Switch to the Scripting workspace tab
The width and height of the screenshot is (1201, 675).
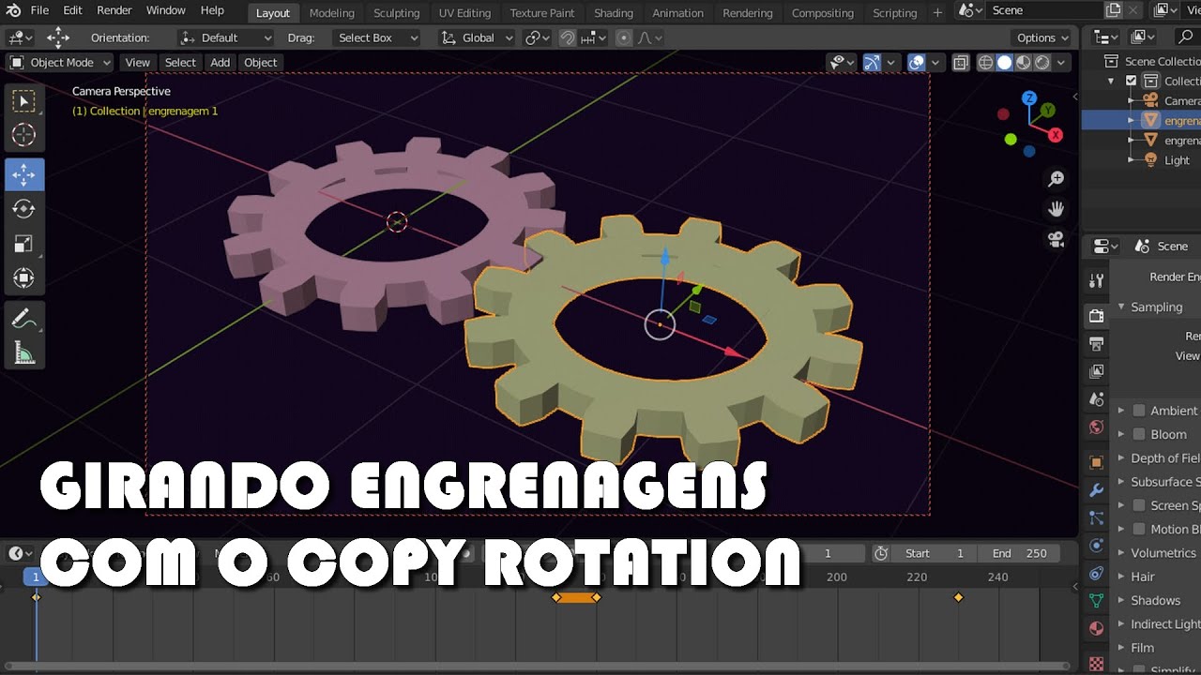pyautogui.click(x=894, y=13)
